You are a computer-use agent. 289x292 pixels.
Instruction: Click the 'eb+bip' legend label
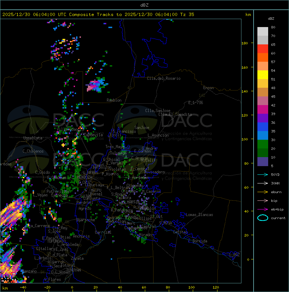click(277, 209)
